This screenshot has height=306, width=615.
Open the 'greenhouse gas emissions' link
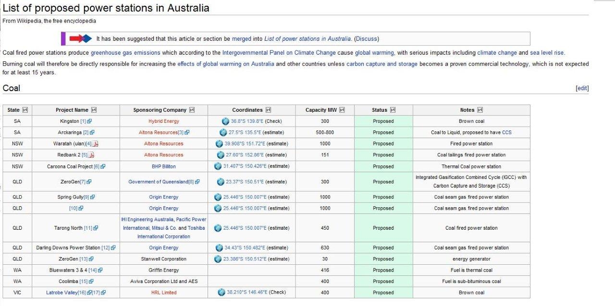[x=125, y=53]
